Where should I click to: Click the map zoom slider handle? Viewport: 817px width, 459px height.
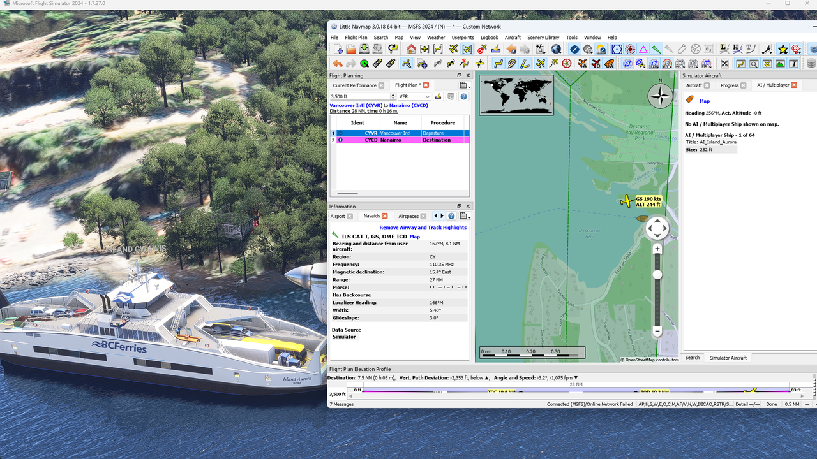[x=657, y=275]
